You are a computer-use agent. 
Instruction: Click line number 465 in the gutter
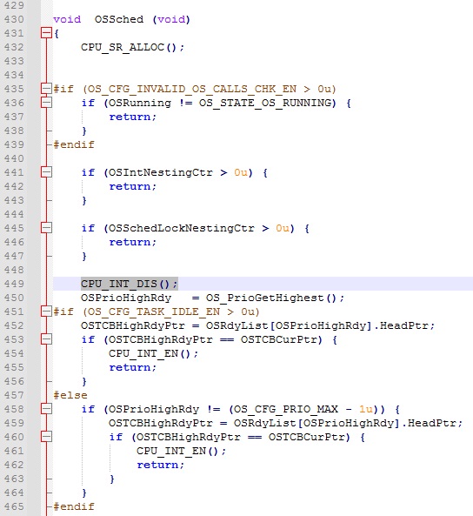click(x=14, y=506)
